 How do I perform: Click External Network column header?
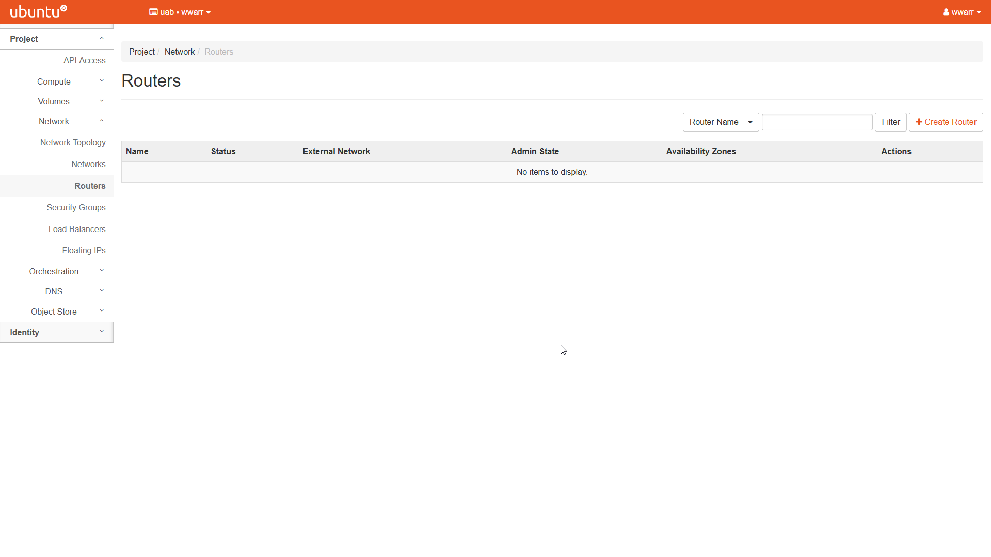336,151
